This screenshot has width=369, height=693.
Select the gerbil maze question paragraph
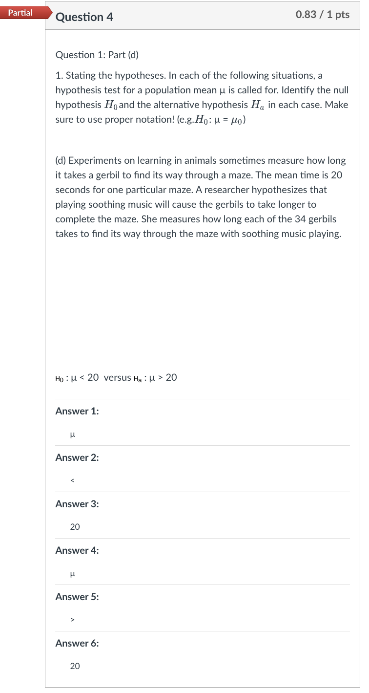[x=201, y=197]
